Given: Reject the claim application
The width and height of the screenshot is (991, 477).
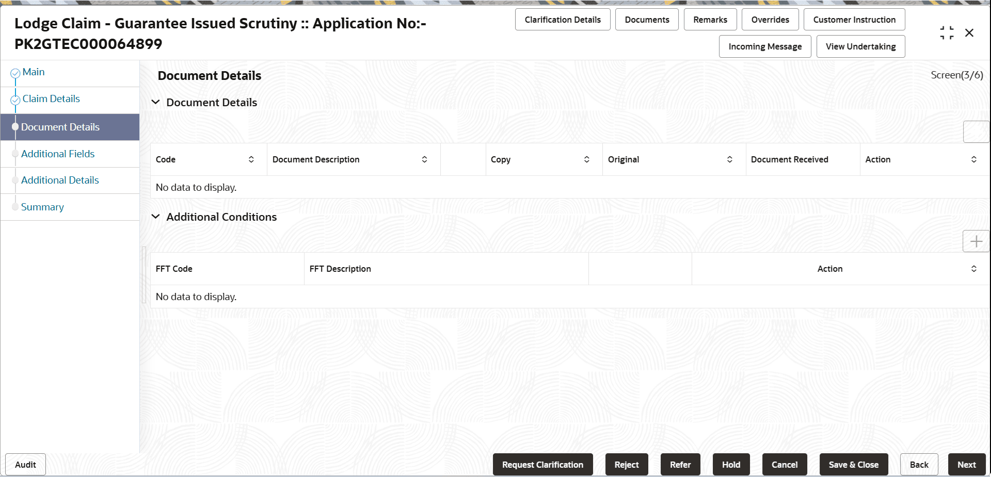Looking at the screenshot, I should [627, 465].
